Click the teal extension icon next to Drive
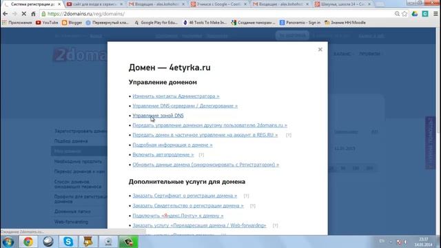441x248 pixels. pos(425,14)
